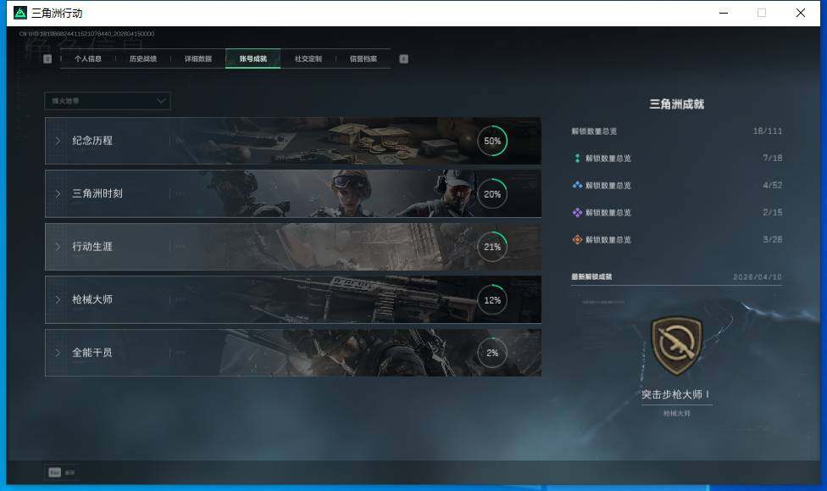
Task: Click the unlock date 2026/04/10
Action: 758,276
